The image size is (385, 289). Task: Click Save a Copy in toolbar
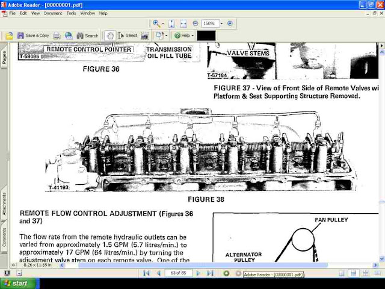(33, 36)
